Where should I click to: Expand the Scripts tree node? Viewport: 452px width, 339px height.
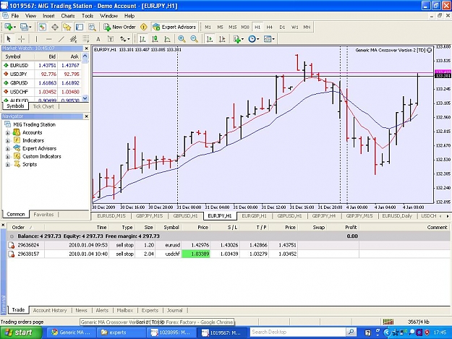8,165
